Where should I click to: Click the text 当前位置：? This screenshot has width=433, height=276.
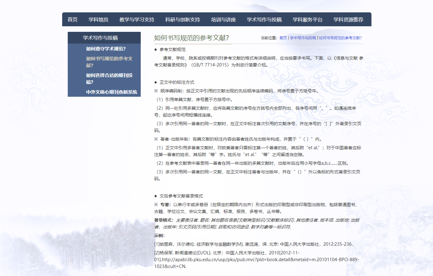click(269, 38)
